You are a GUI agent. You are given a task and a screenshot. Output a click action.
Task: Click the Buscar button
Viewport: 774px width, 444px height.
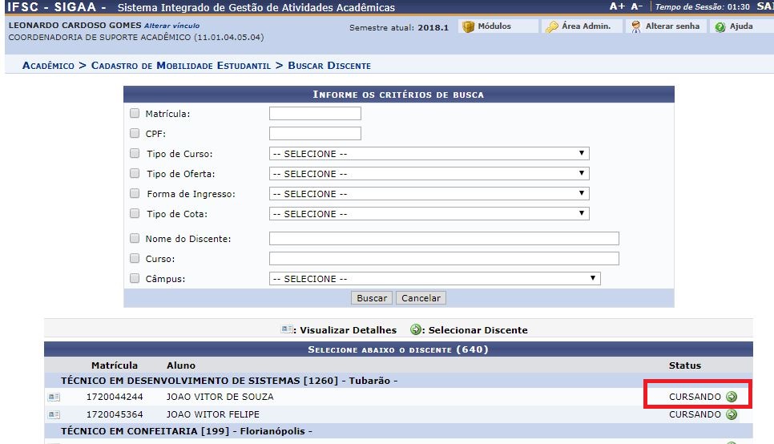click(372, 298)
